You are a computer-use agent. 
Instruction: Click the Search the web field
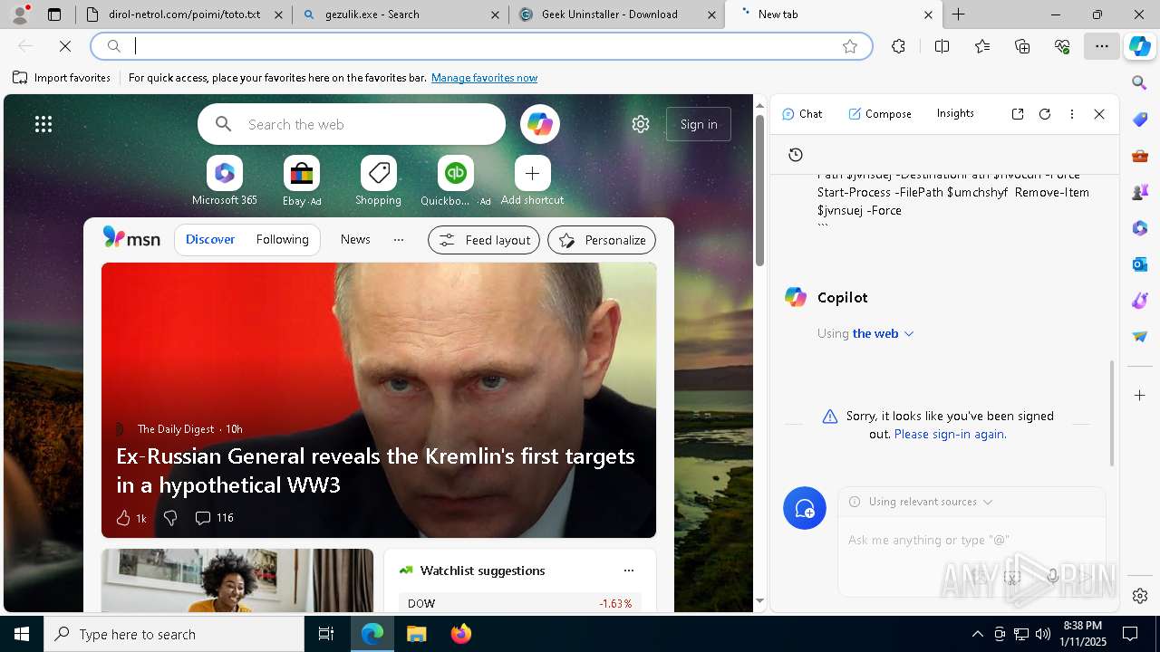coord(352,124)
